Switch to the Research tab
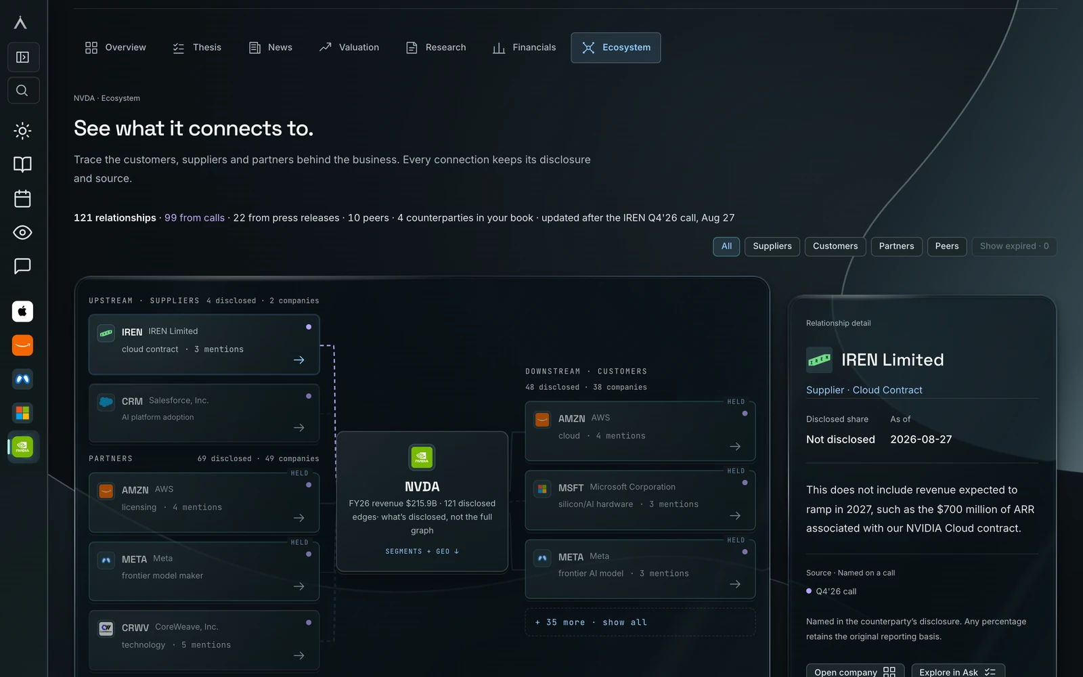Image resolution: width=1083 pixels, height=677 pixels. pos(436,47)
